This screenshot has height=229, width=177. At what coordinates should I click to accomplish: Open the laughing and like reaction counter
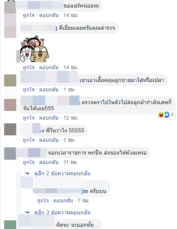coord(166,115)
